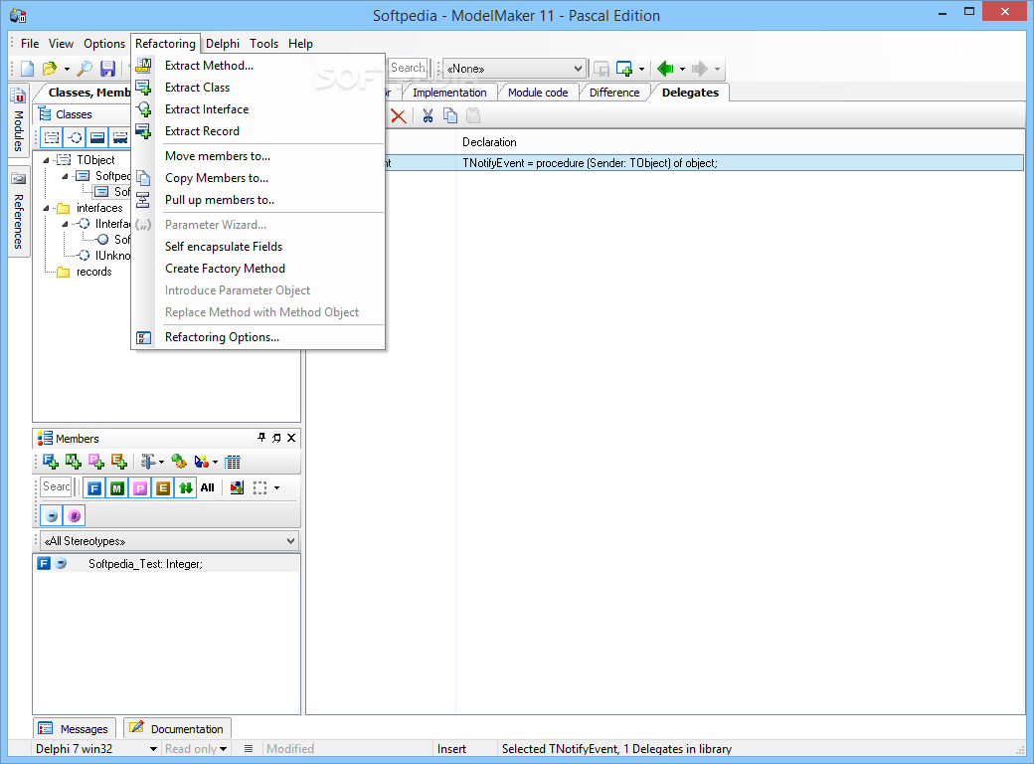Switch to the Module code tab
The image size is (1034, 764).
(538, 93)
